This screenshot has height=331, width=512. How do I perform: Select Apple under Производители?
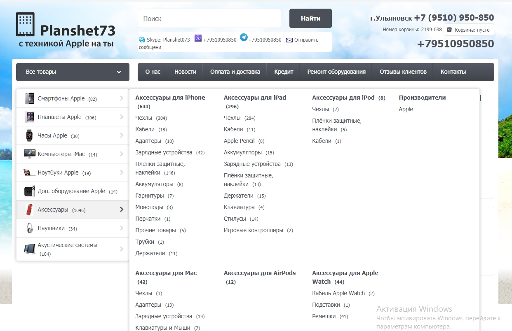click(406, 109)
